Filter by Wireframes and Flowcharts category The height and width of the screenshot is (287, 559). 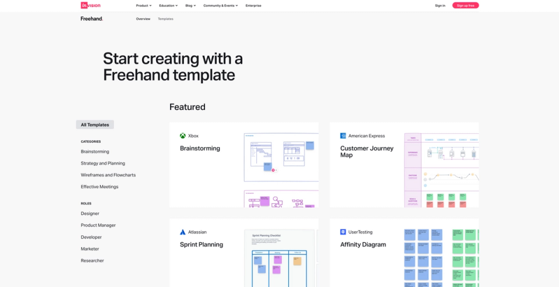[108, 175]
